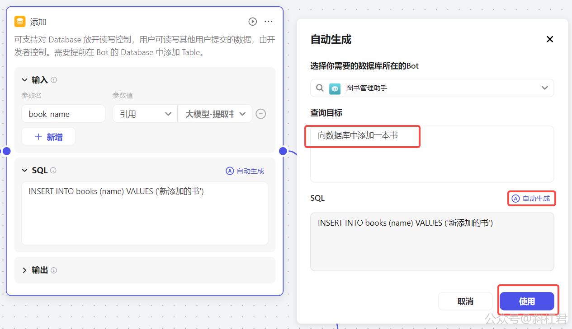The height and width of the screenshot is (329, 572).
Task: Click the 查询目标 text input area
Action: 432,154
